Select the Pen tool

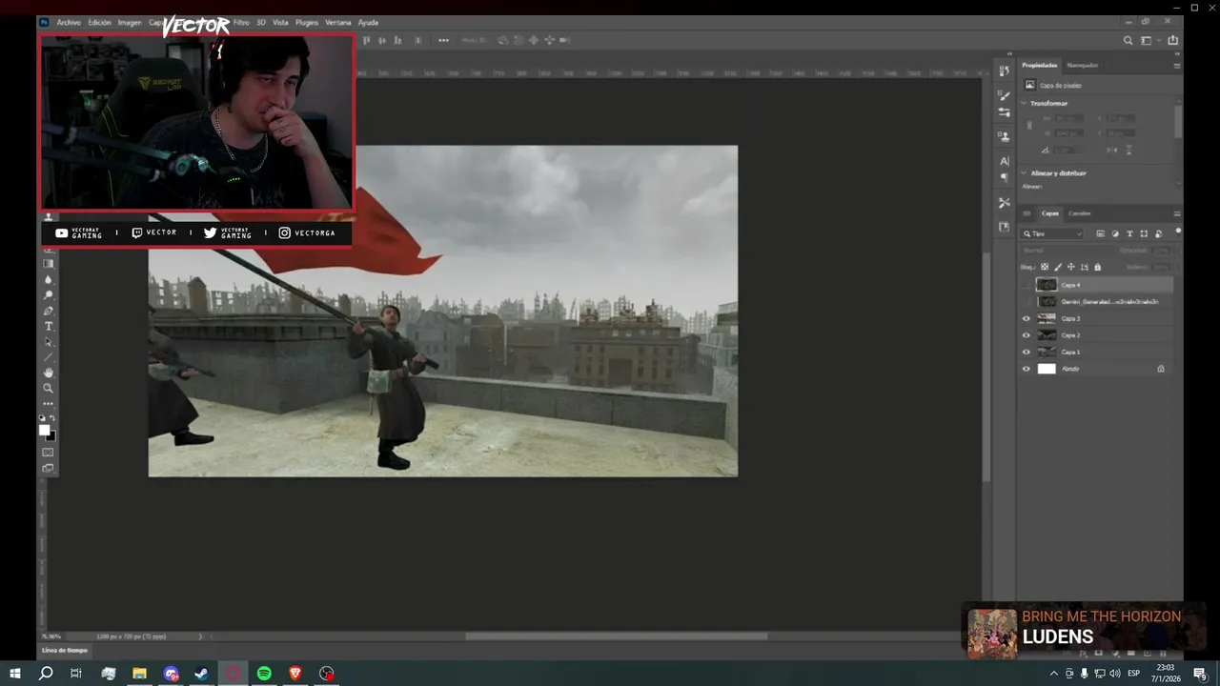[49, 311]
